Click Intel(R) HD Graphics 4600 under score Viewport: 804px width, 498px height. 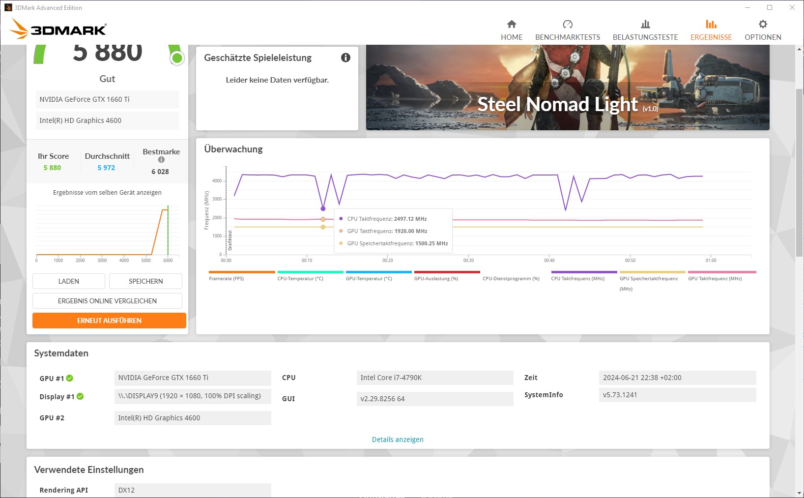pos(107,120)
